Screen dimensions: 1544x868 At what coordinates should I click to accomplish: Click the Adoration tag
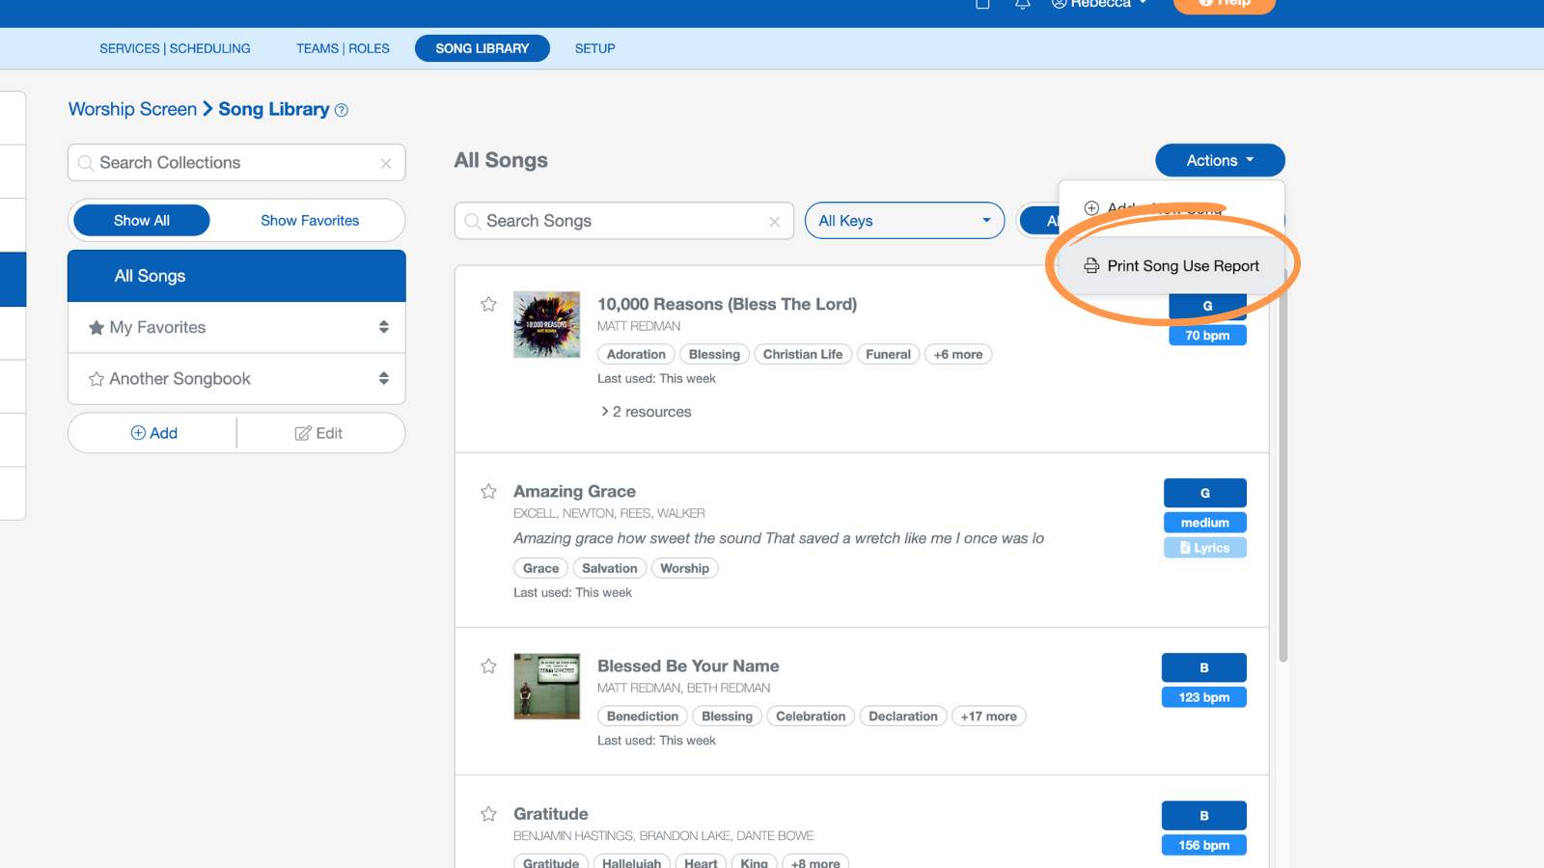click(636, 355)
